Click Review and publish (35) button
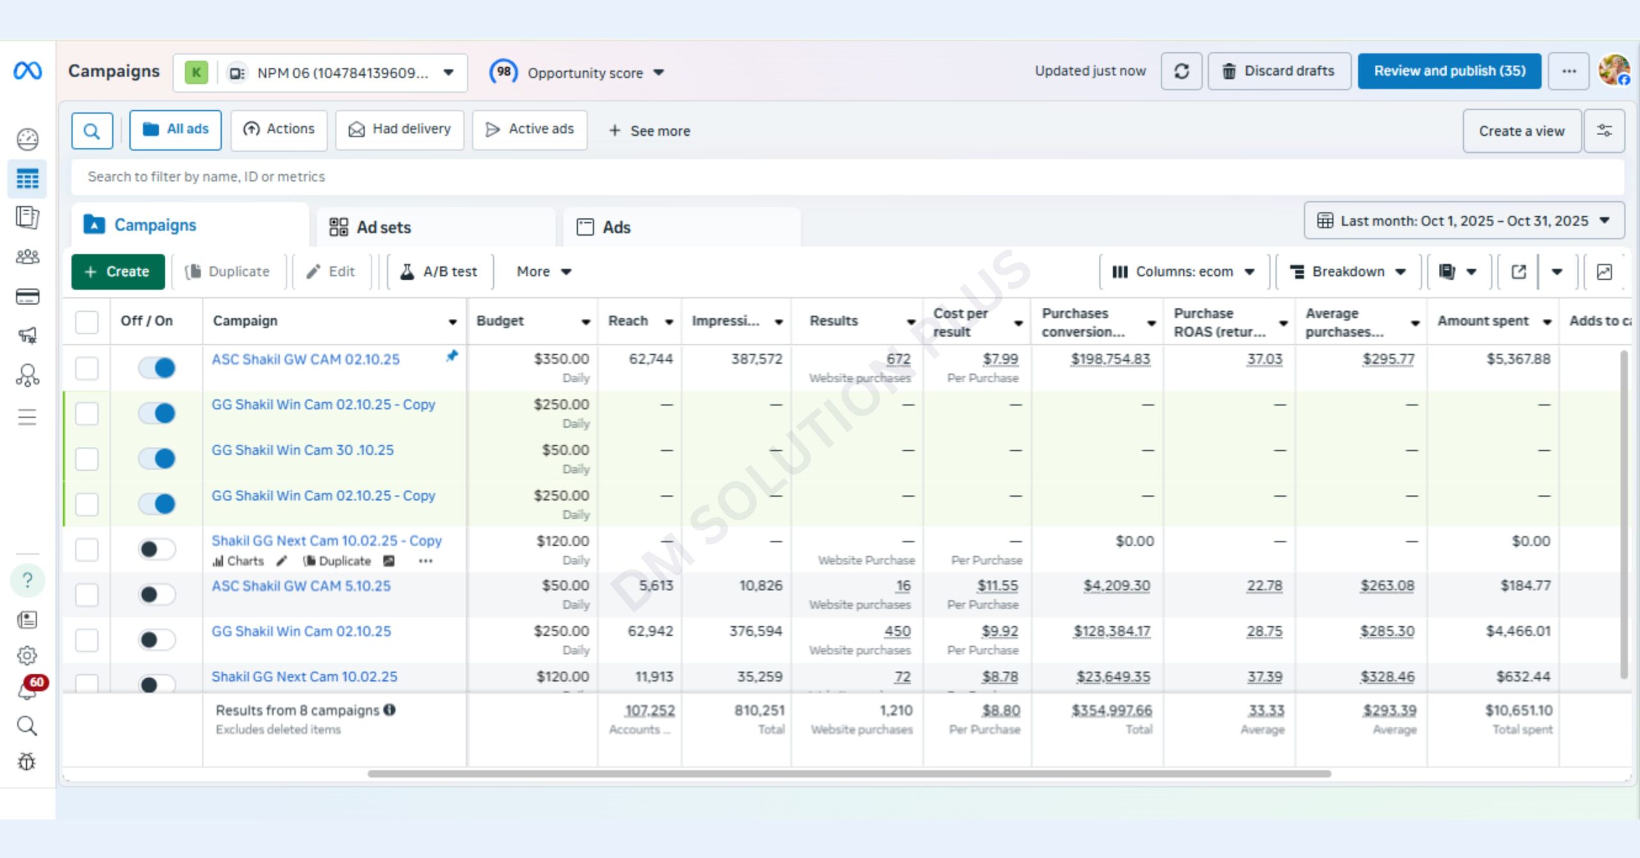Screen dimensions: 1640x858 click(1449, 71)
